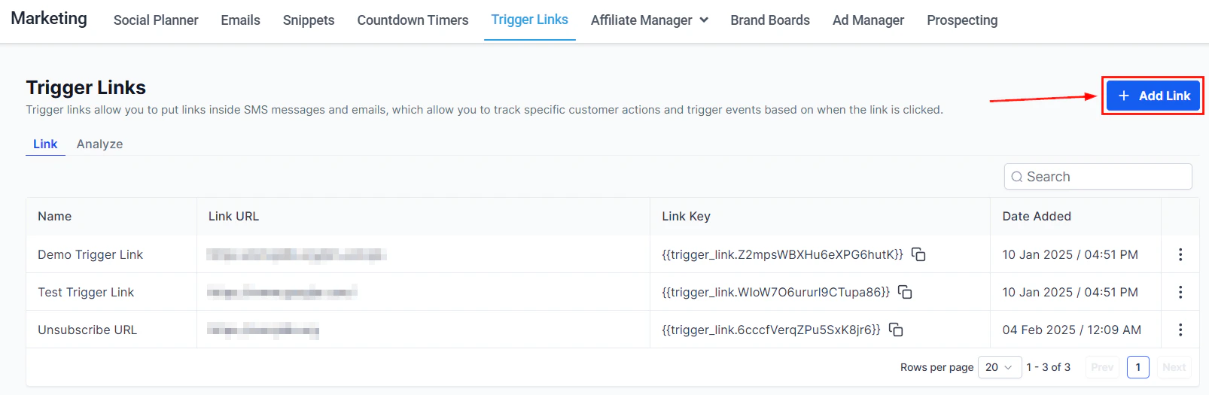Screen dimensions: 1209x395
Task: Open actions menu for Demo Trigger Link
Action: tap(1180, 254)
